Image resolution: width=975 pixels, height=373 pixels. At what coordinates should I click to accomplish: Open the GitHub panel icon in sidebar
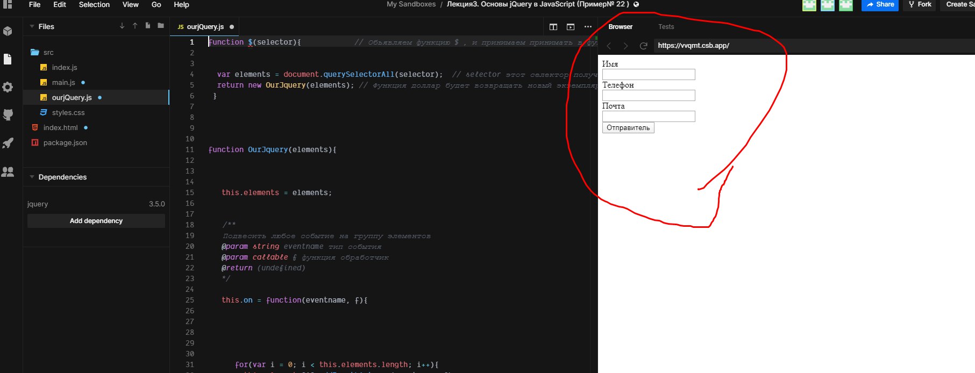pyautogui.click(x=8, y=114)
